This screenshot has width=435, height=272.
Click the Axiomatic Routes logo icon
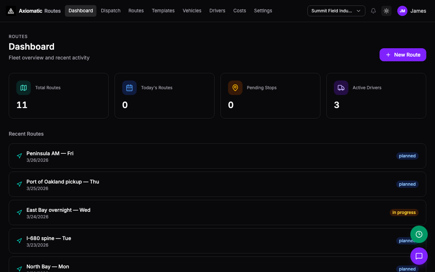pyautogui.click(x=11, y=11)
